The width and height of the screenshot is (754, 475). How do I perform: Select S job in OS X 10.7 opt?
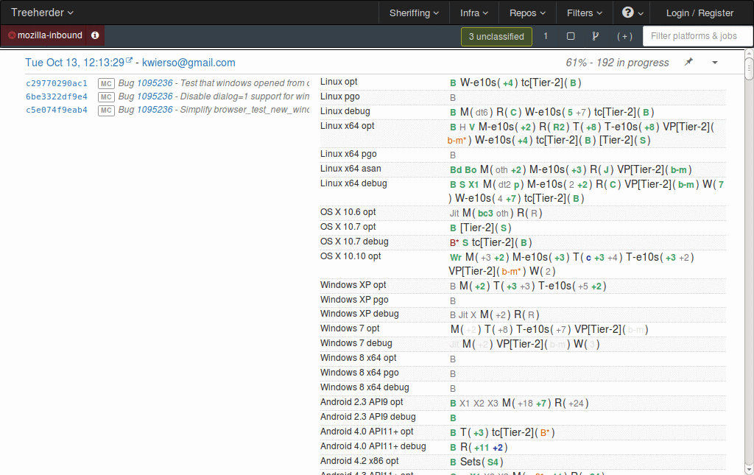(x=504, y=228)
